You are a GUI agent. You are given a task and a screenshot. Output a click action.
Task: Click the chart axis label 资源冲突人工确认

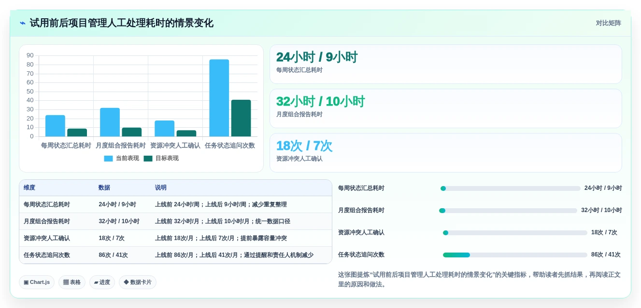175,145
